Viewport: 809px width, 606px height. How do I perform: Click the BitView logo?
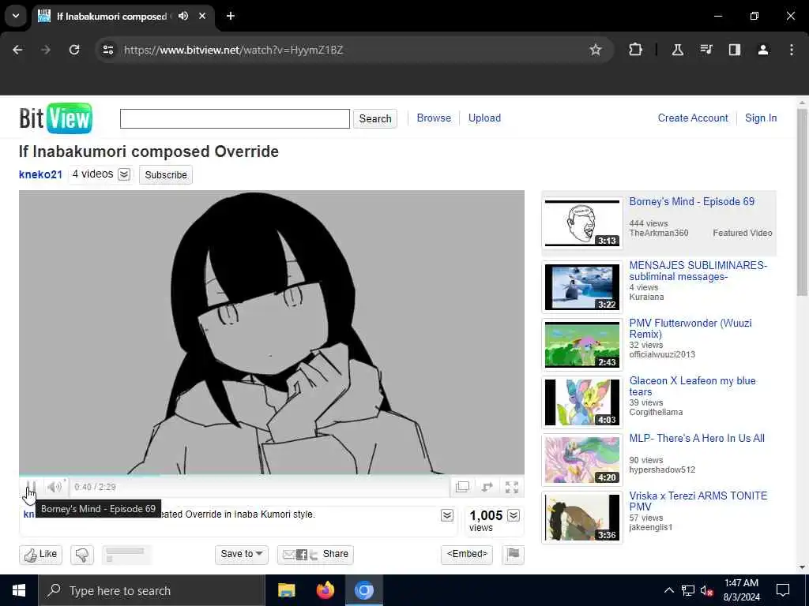[56, 118]
